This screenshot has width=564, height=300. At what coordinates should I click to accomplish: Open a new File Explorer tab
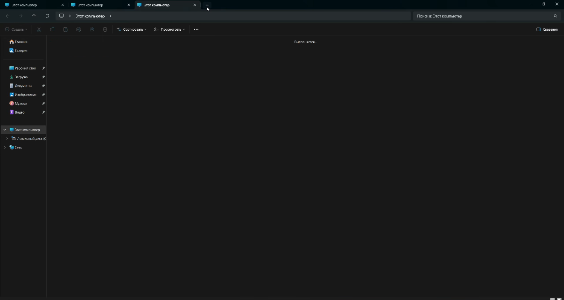tap(207, 5)
